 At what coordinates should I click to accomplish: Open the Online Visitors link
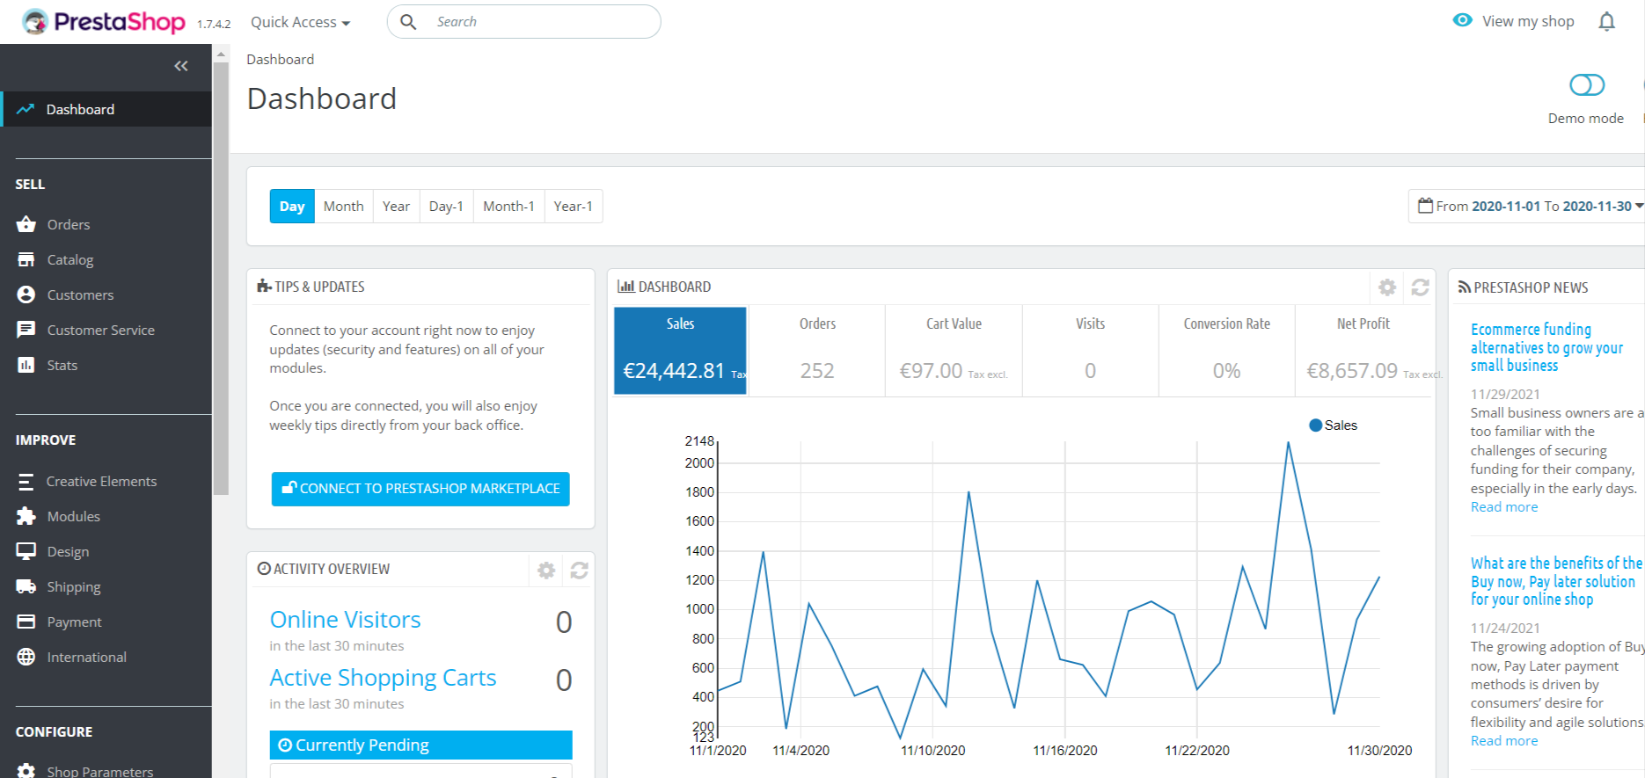pos(345,620)
